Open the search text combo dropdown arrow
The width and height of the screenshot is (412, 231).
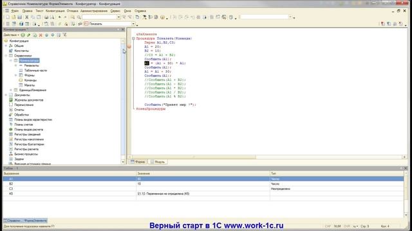[x=118, y=17]
